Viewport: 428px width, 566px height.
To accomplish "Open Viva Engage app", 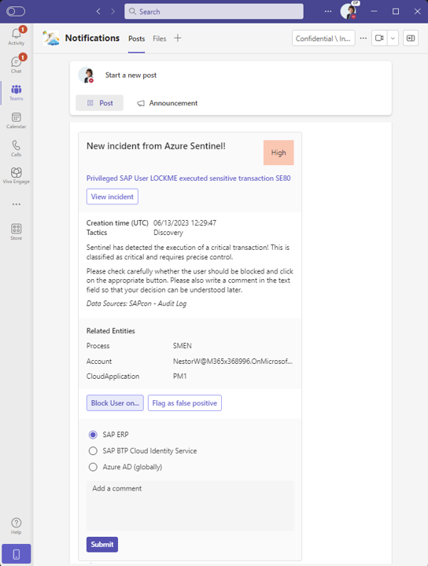I will (17, 175).
